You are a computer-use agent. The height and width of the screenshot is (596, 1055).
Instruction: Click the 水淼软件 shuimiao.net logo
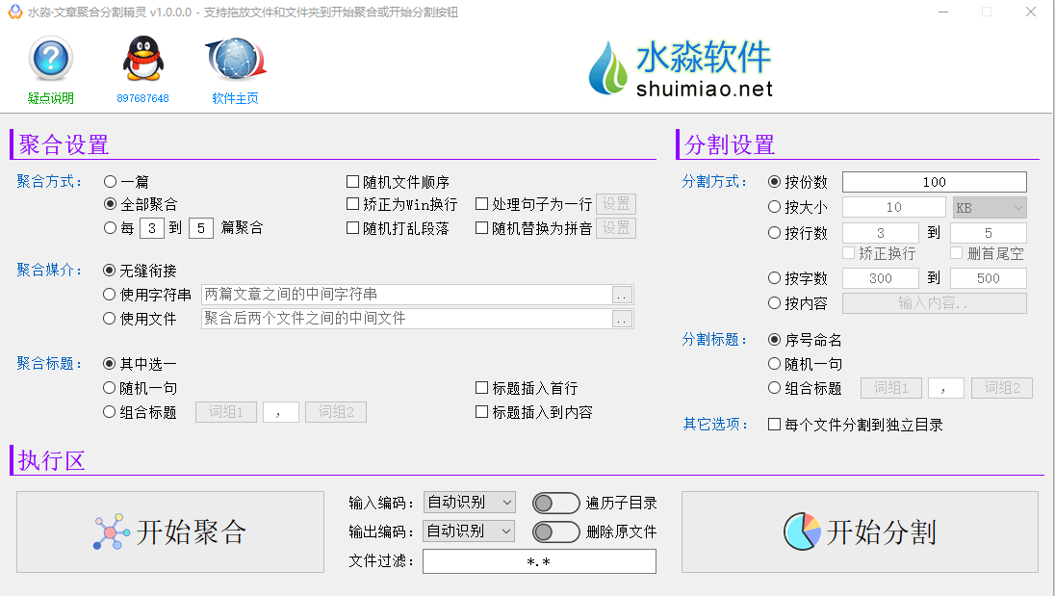pos(681,67)
